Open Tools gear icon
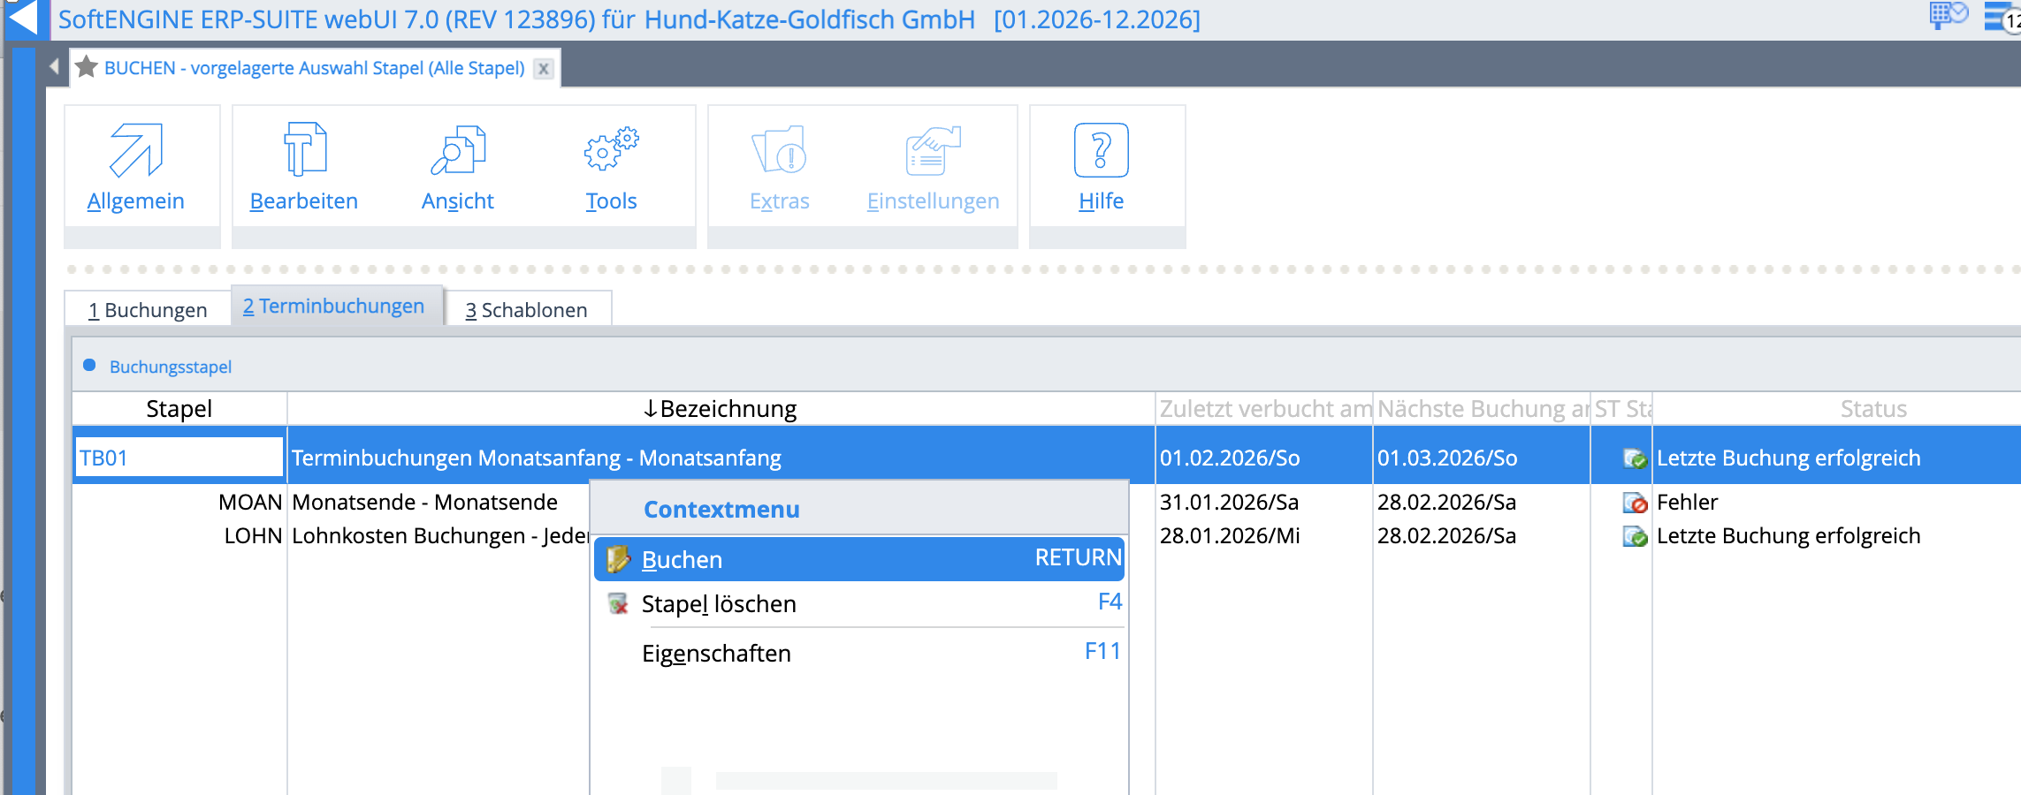This screenshot has height=795, width=2021. (x=611, y=149)
